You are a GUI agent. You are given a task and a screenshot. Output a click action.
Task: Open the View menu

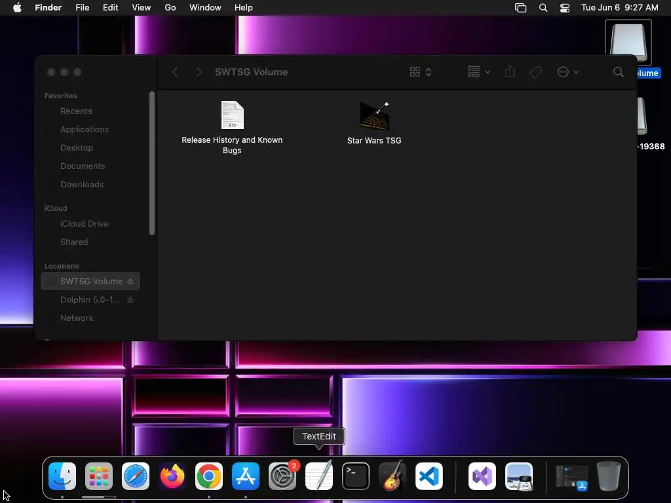tap(142, 8)
